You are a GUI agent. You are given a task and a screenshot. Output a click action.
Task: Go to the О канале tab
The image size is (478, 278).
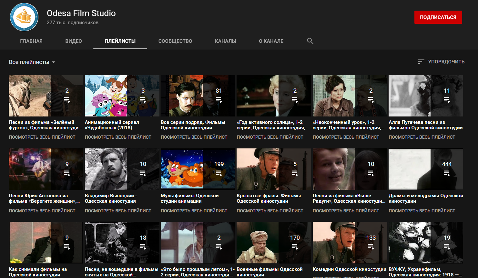tap(271, 41)
